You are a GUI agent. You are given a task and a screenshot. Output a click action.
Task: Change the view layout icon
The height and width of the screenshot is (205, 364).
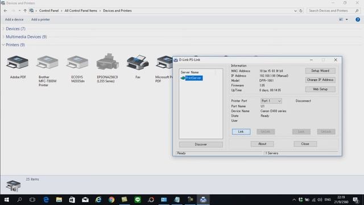click(x=341, y=19)
